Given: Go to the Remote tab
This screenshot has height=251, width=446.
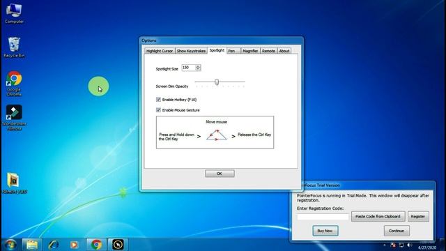Looking at the screenshot, I should [268, 51].
